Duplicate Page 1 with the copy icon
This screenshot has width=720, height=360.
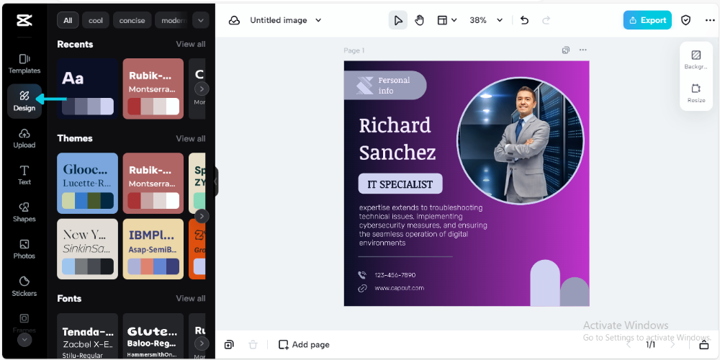566,50
